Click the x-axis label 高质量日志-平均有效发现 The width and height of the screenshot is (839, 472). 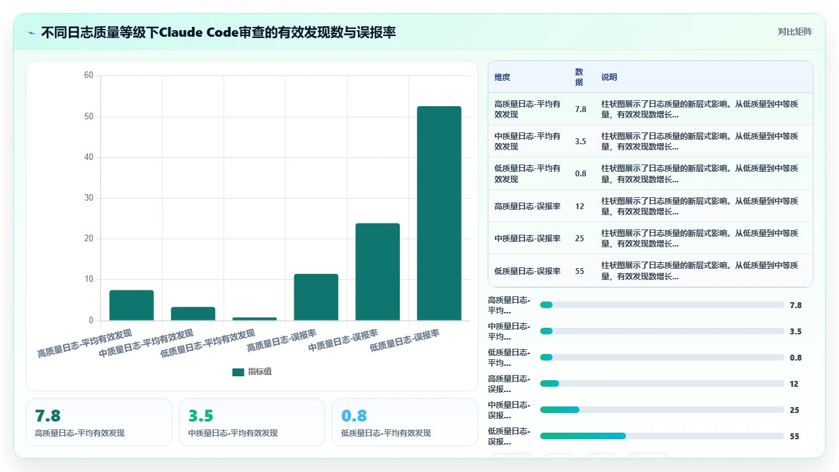pyautogui.click(x=85, y=344)
